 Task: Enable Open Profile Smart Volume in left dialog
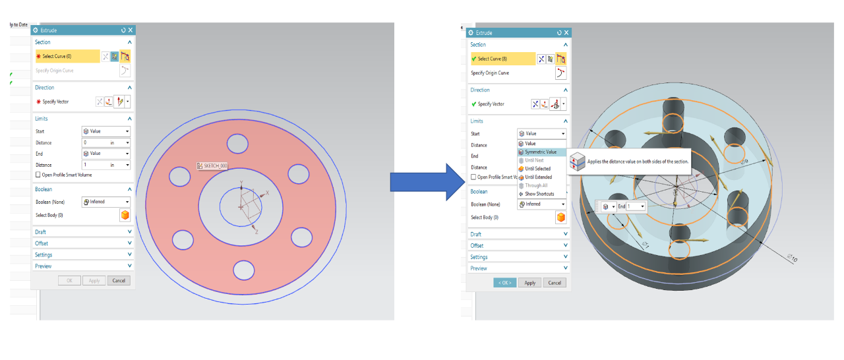pos(38,175)
